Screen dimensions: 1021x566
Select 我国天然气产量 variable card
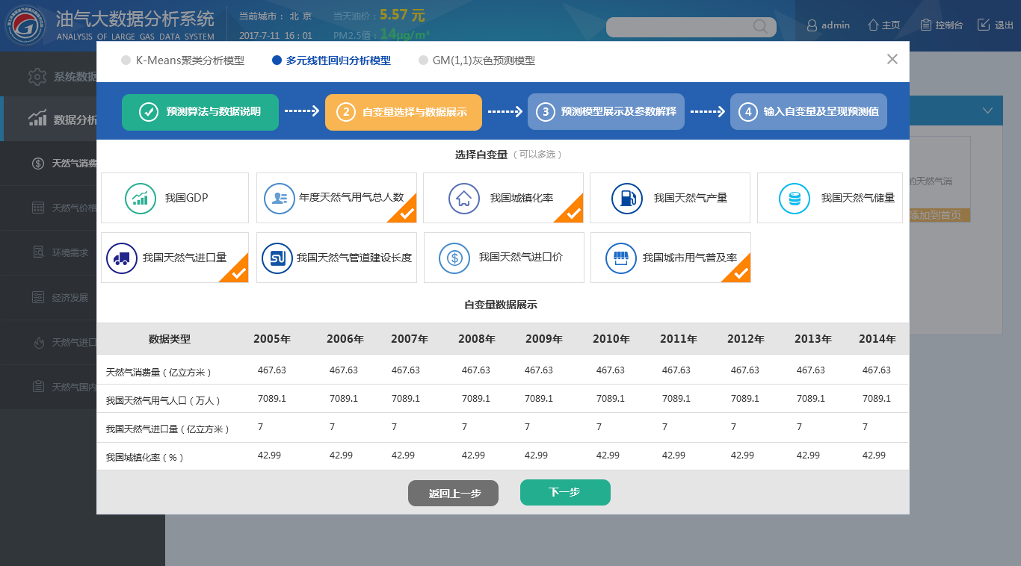point(670,198)
